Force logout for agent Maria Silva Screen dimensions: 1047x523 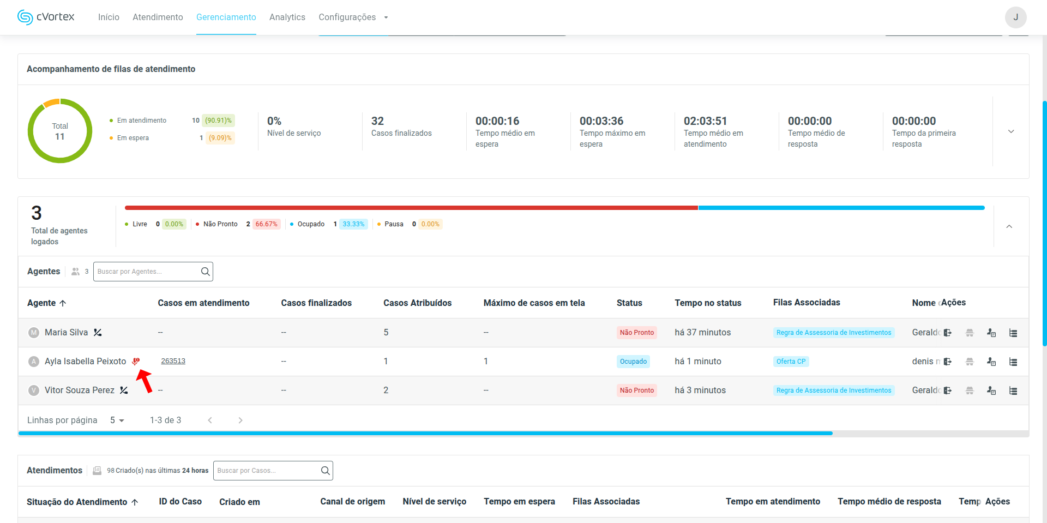point(948,333)
